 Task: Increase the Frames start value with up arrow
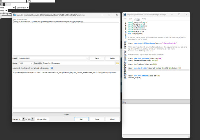[x=23, y=118]
